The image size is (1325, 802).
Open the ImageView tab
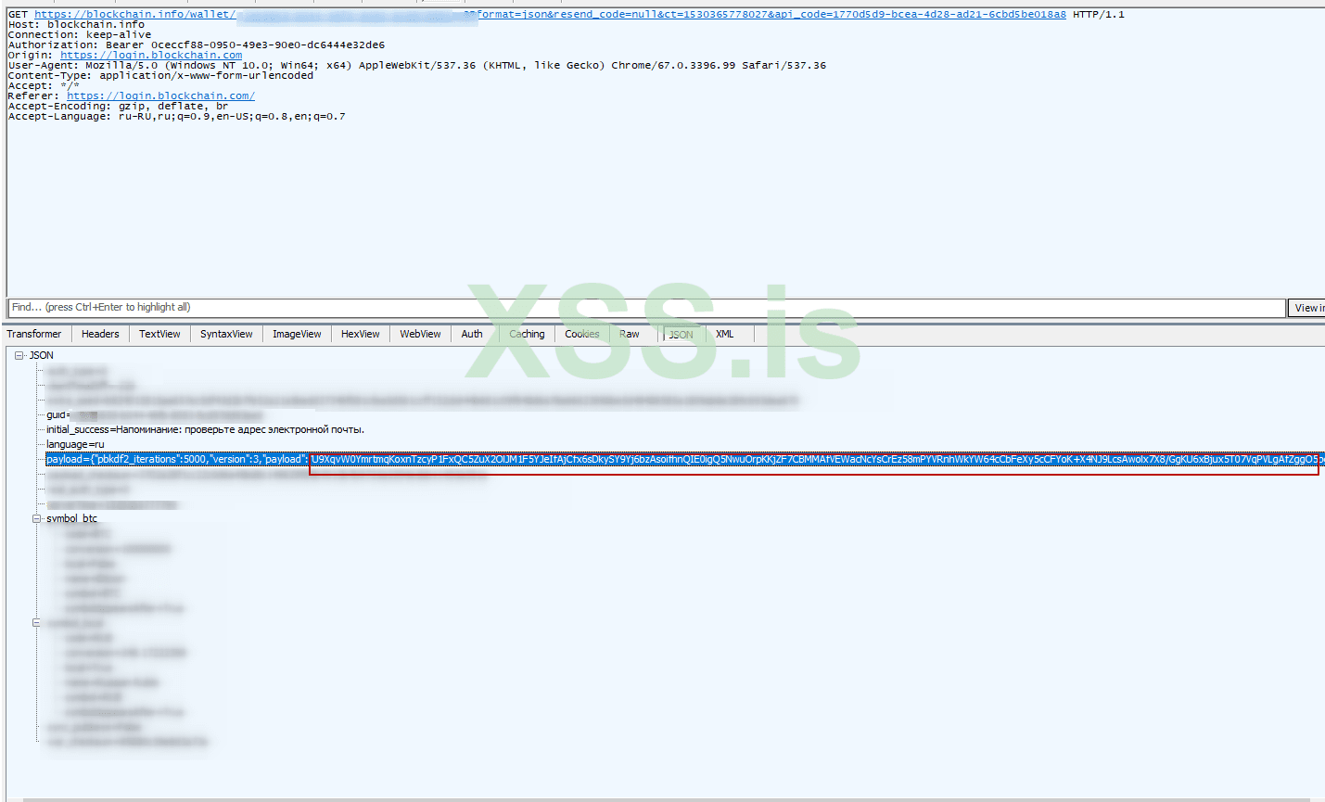tap(297, 334)
